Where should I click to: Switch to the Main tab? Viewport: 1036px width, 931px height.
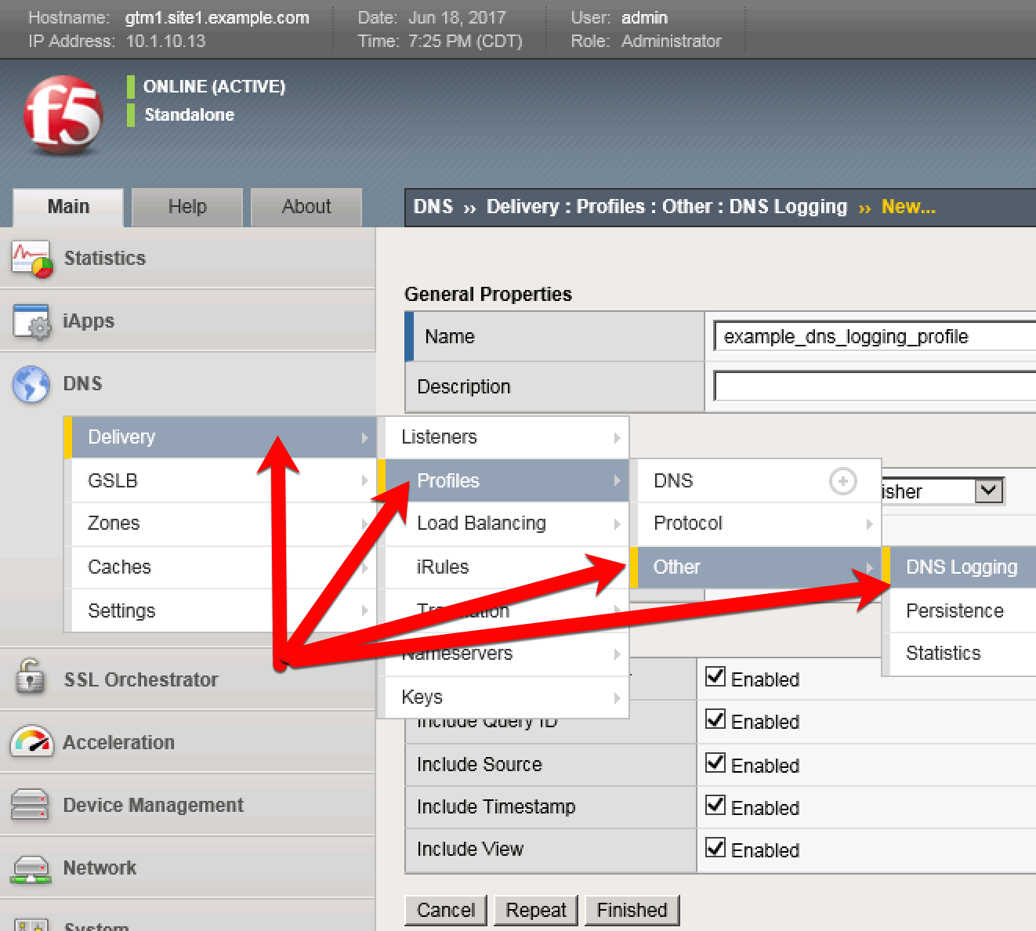pos(68,207)
